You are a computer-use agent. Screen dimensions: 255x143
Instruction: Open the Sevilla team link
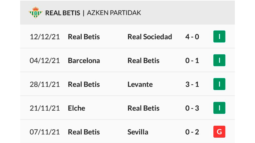[x=138, y=132]
